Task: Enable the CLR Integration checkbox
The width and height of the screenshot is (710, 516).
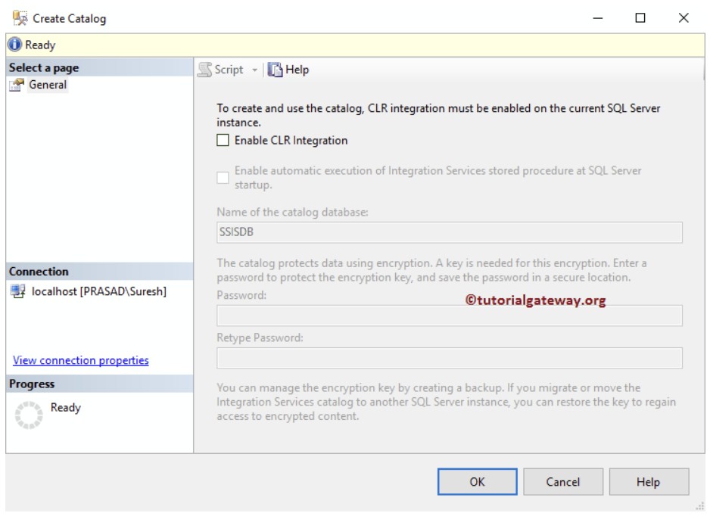Action: [223, 140]
